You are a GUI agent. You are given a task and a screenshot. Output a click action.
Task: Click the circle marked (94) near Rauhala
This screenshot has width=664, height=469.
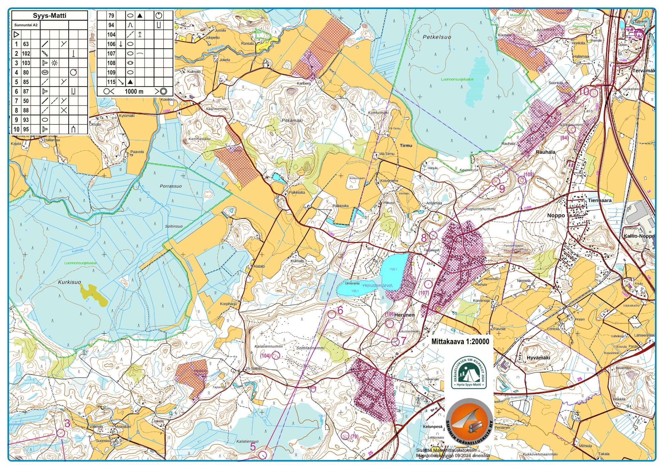pyautogui.click(x=572, y=129)
